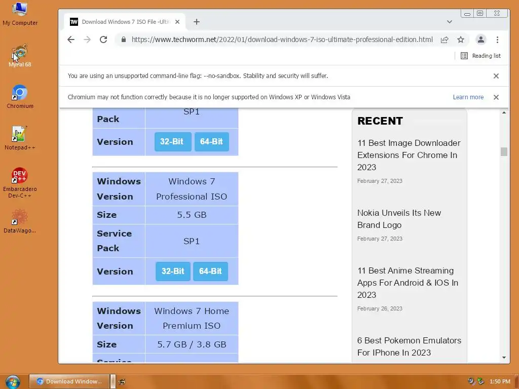The height and width of the screenshot is (389, 519).
Task: Click the 5.7 GB / 3.8 GB cell
Action: pyautogui.click(x=192, y=344)
